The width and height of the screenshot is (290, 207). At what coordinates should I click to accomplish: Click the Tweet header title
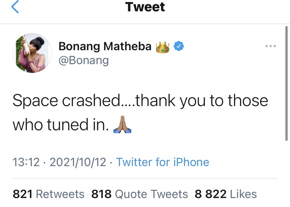pos(145,7)
